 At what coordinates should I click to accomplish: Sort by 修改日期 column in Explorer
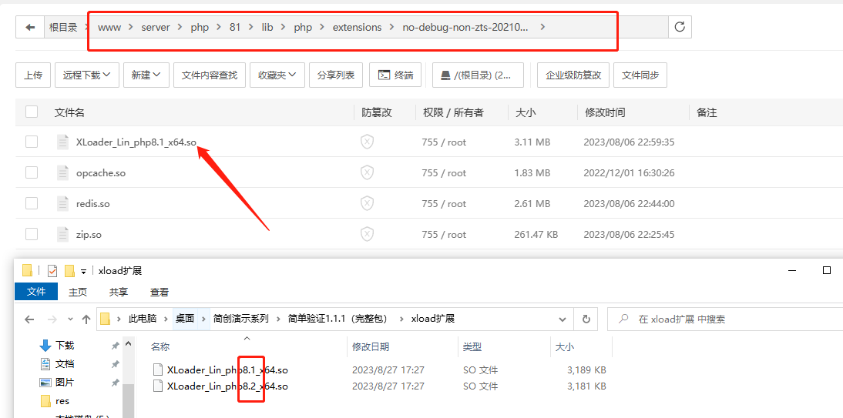click(x=371, y=347)
